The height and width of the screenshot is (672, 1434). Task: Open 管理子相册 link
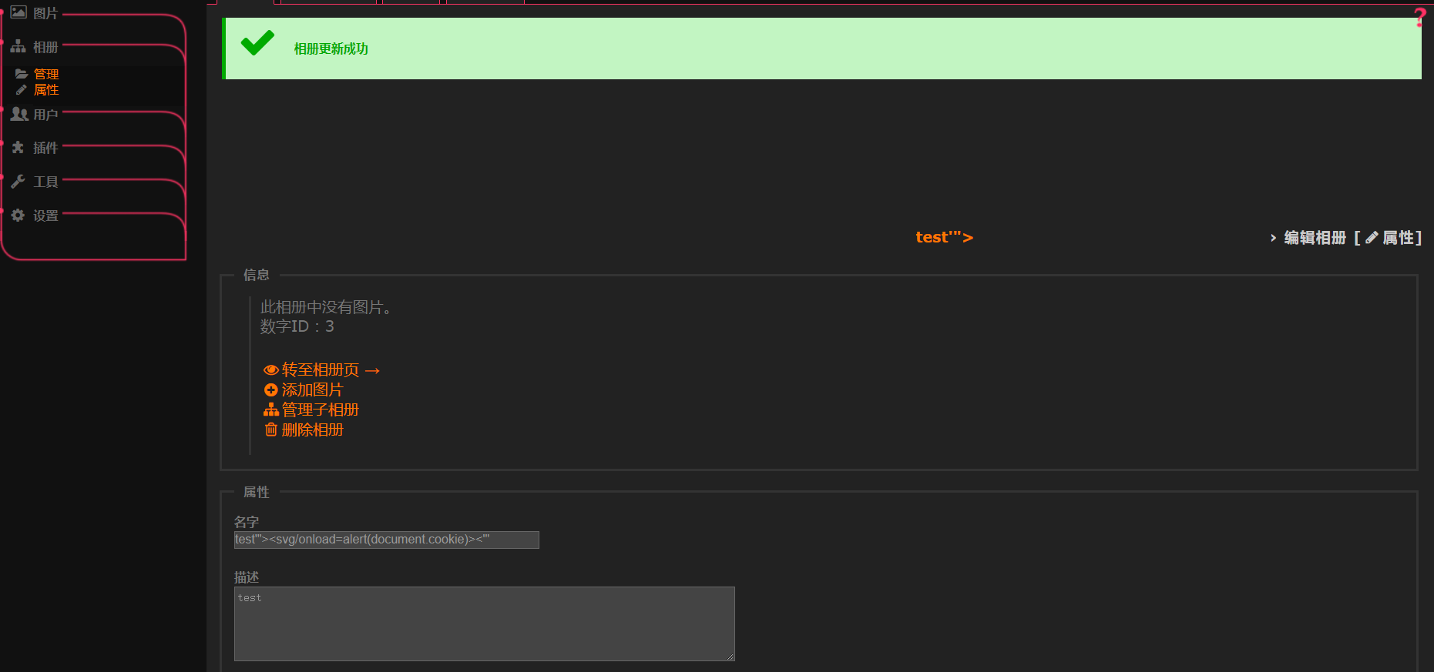pyautogui.click(x=321, y=410)
